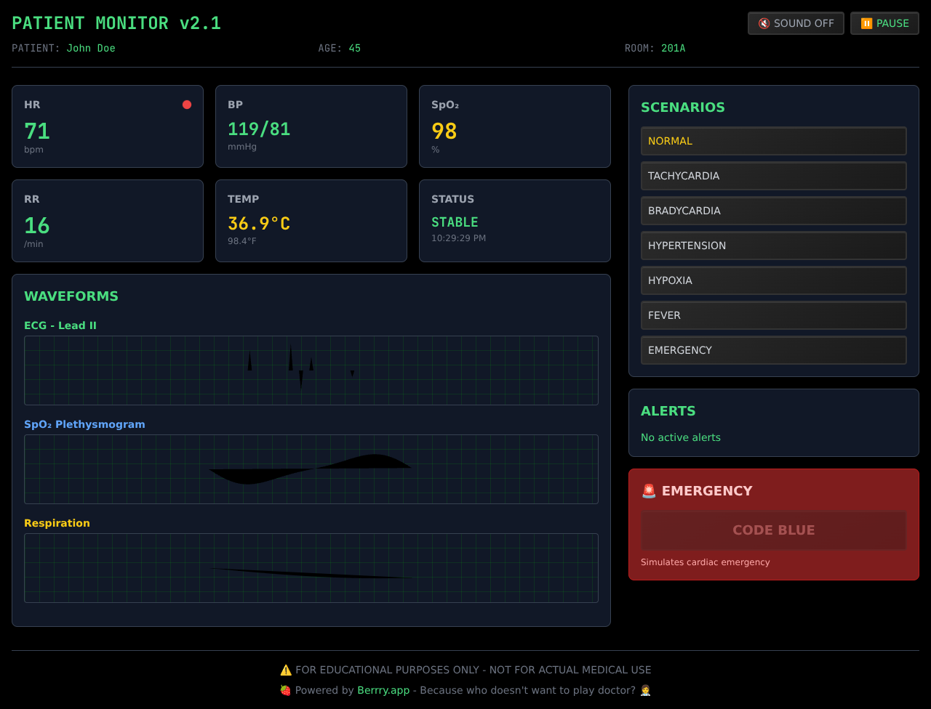This screenshot has height=709, width=931.
Task: Select the TACHYCARDIA scenario
Action: [773, 176]
